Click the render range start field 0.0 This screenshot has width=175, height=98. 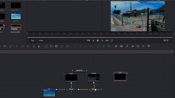click(x=33, y=41)
